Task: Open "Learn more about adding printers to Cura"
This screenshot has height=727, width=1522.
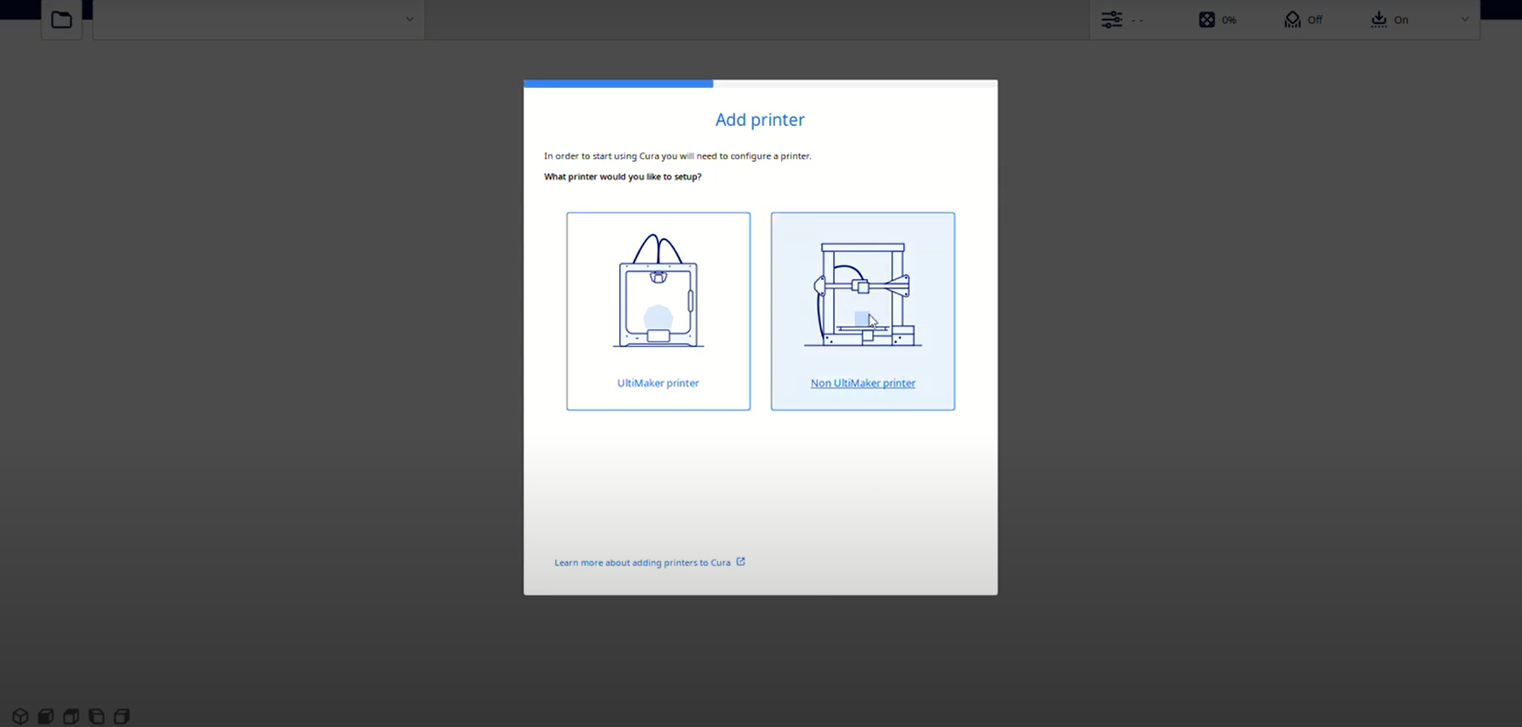Action: 642,563
